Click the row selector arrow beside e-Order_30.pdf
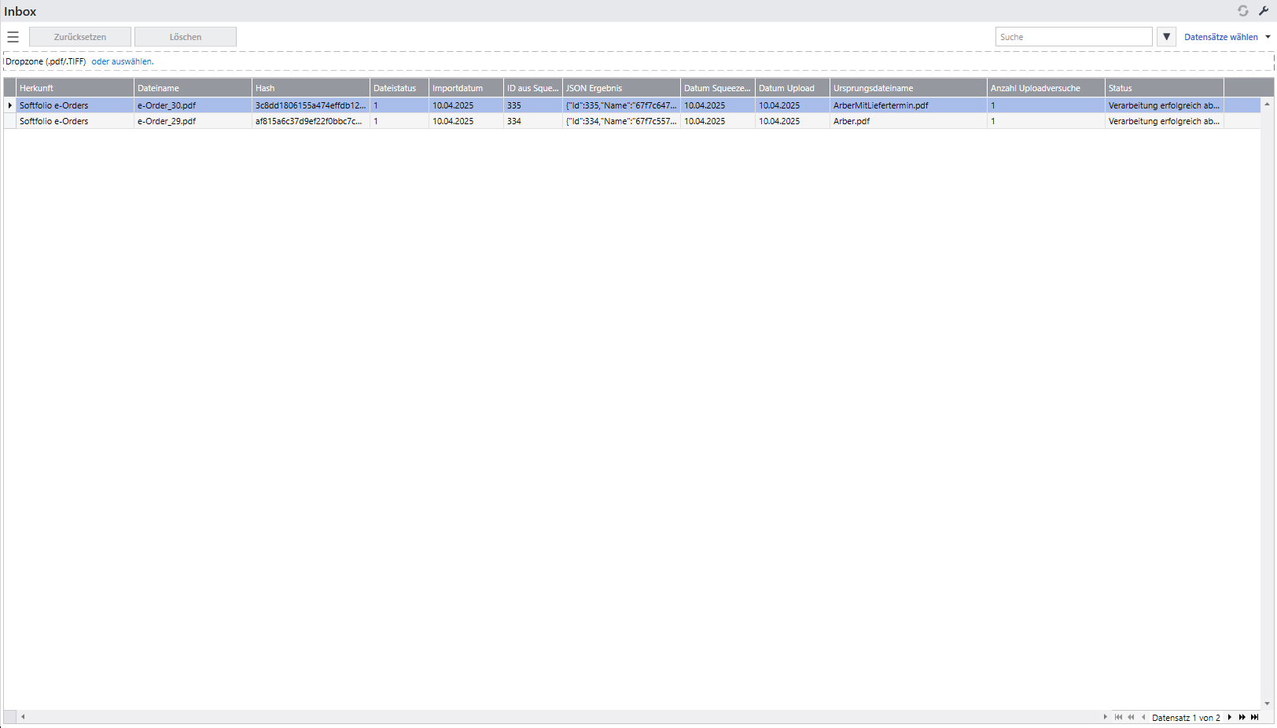 click(9, 105)
